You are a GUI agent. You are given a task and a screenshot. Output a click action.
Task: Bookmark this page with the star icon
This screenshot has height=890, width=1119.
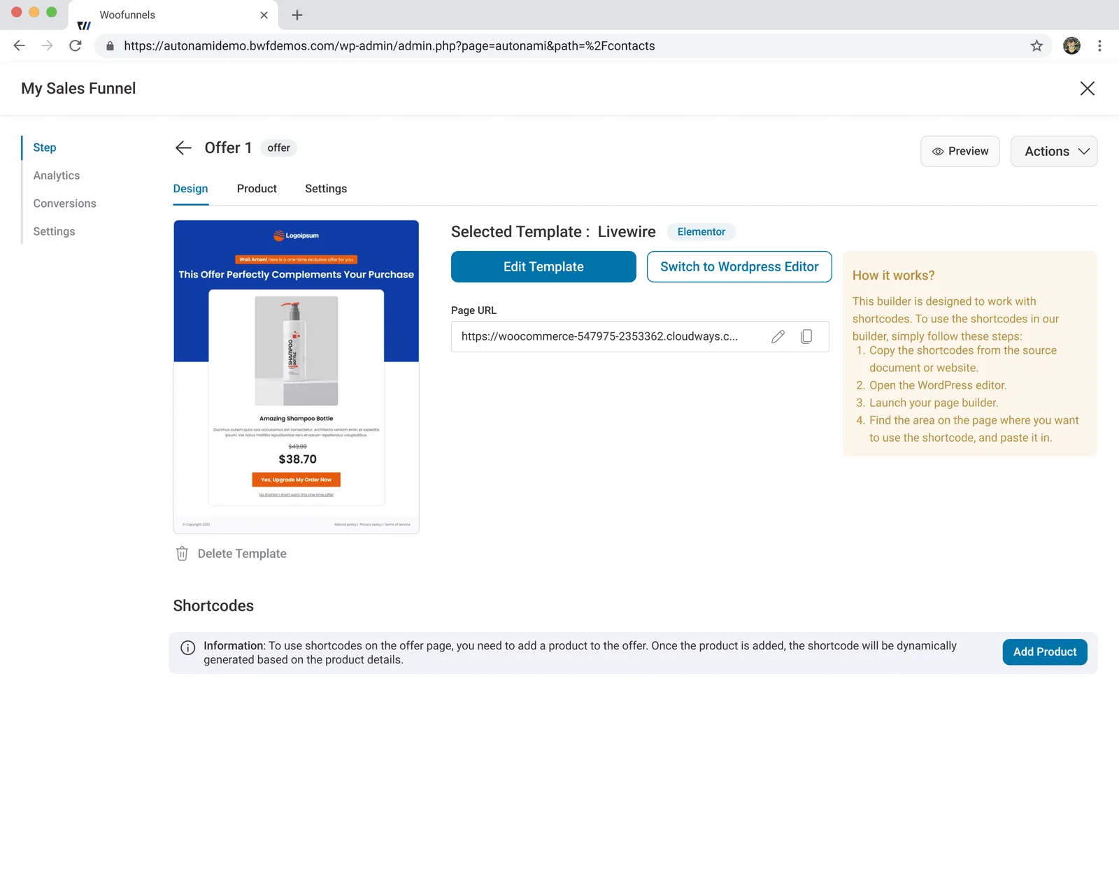tap(1036, 46)
